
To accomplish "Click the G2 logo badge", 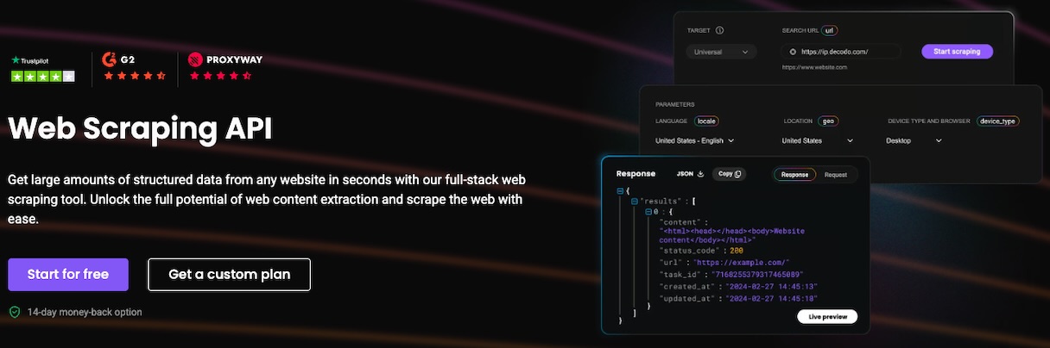I will 120,59.
